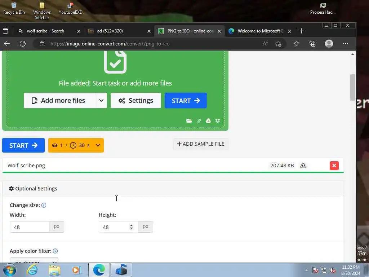Click Add more files button
Image resolution: width=369 pixels, height=277 pixels.
pos(60,101)
